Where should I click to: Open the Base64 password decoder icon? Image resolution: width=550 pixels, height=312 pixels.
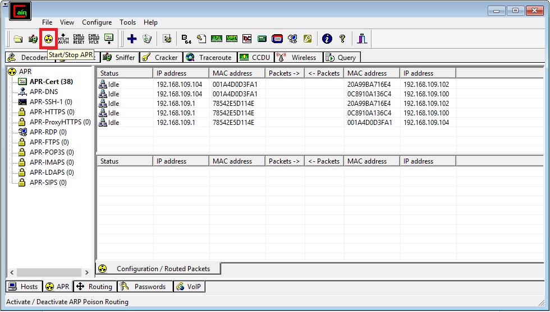[186, 39]
